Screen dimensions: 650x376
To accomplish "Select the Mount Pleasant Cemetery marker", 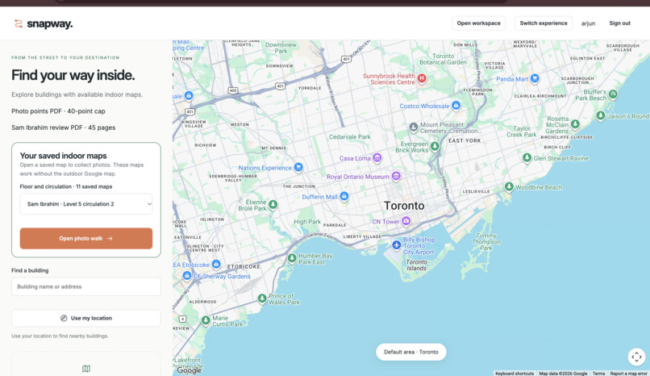I will pos(413,127).
